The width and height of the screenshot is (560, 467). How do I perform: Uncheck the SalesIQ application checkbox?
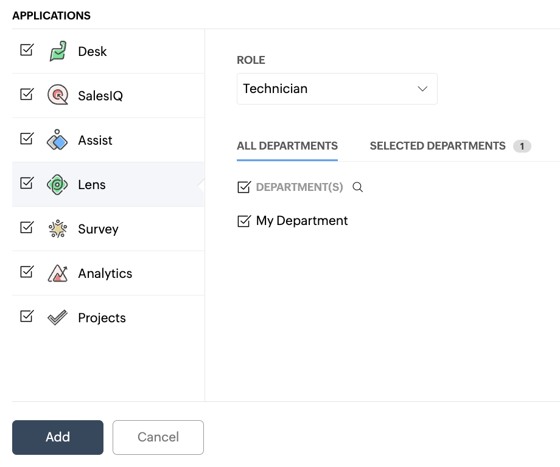point(27,94)
